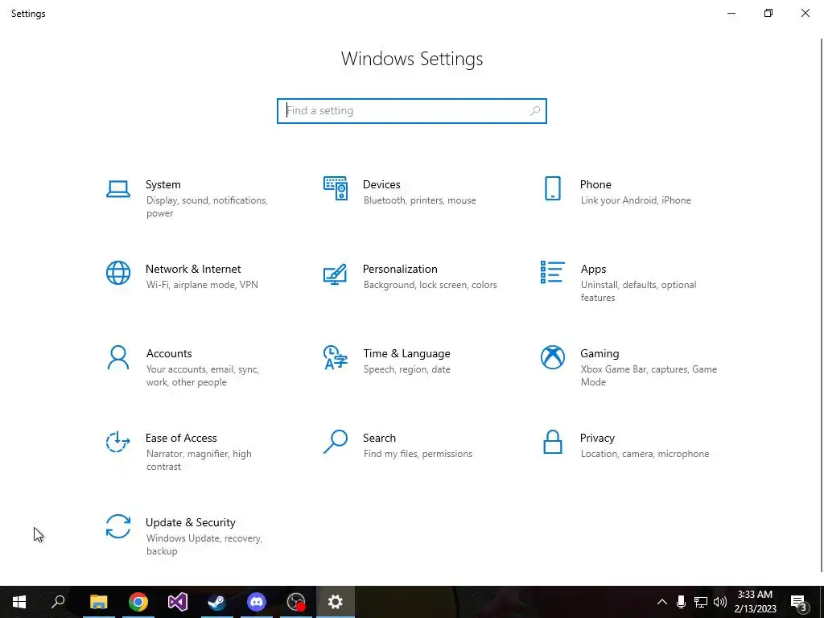The height and width of the screenshot is (618, 824).
Task: Go to Phone settings title
Action: point(595,184)
